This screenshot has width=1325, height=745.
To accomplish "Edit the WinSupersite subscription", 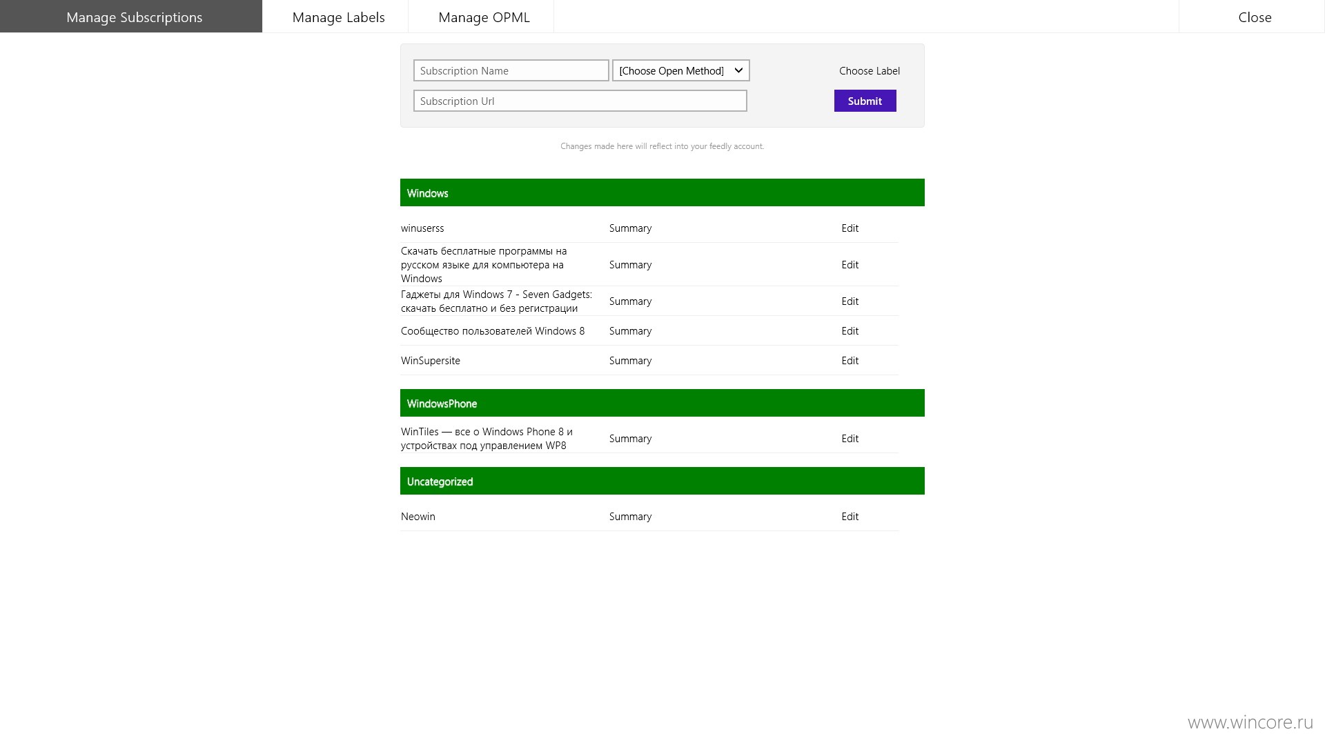I will pyautogui.click(x=850, y=361).
